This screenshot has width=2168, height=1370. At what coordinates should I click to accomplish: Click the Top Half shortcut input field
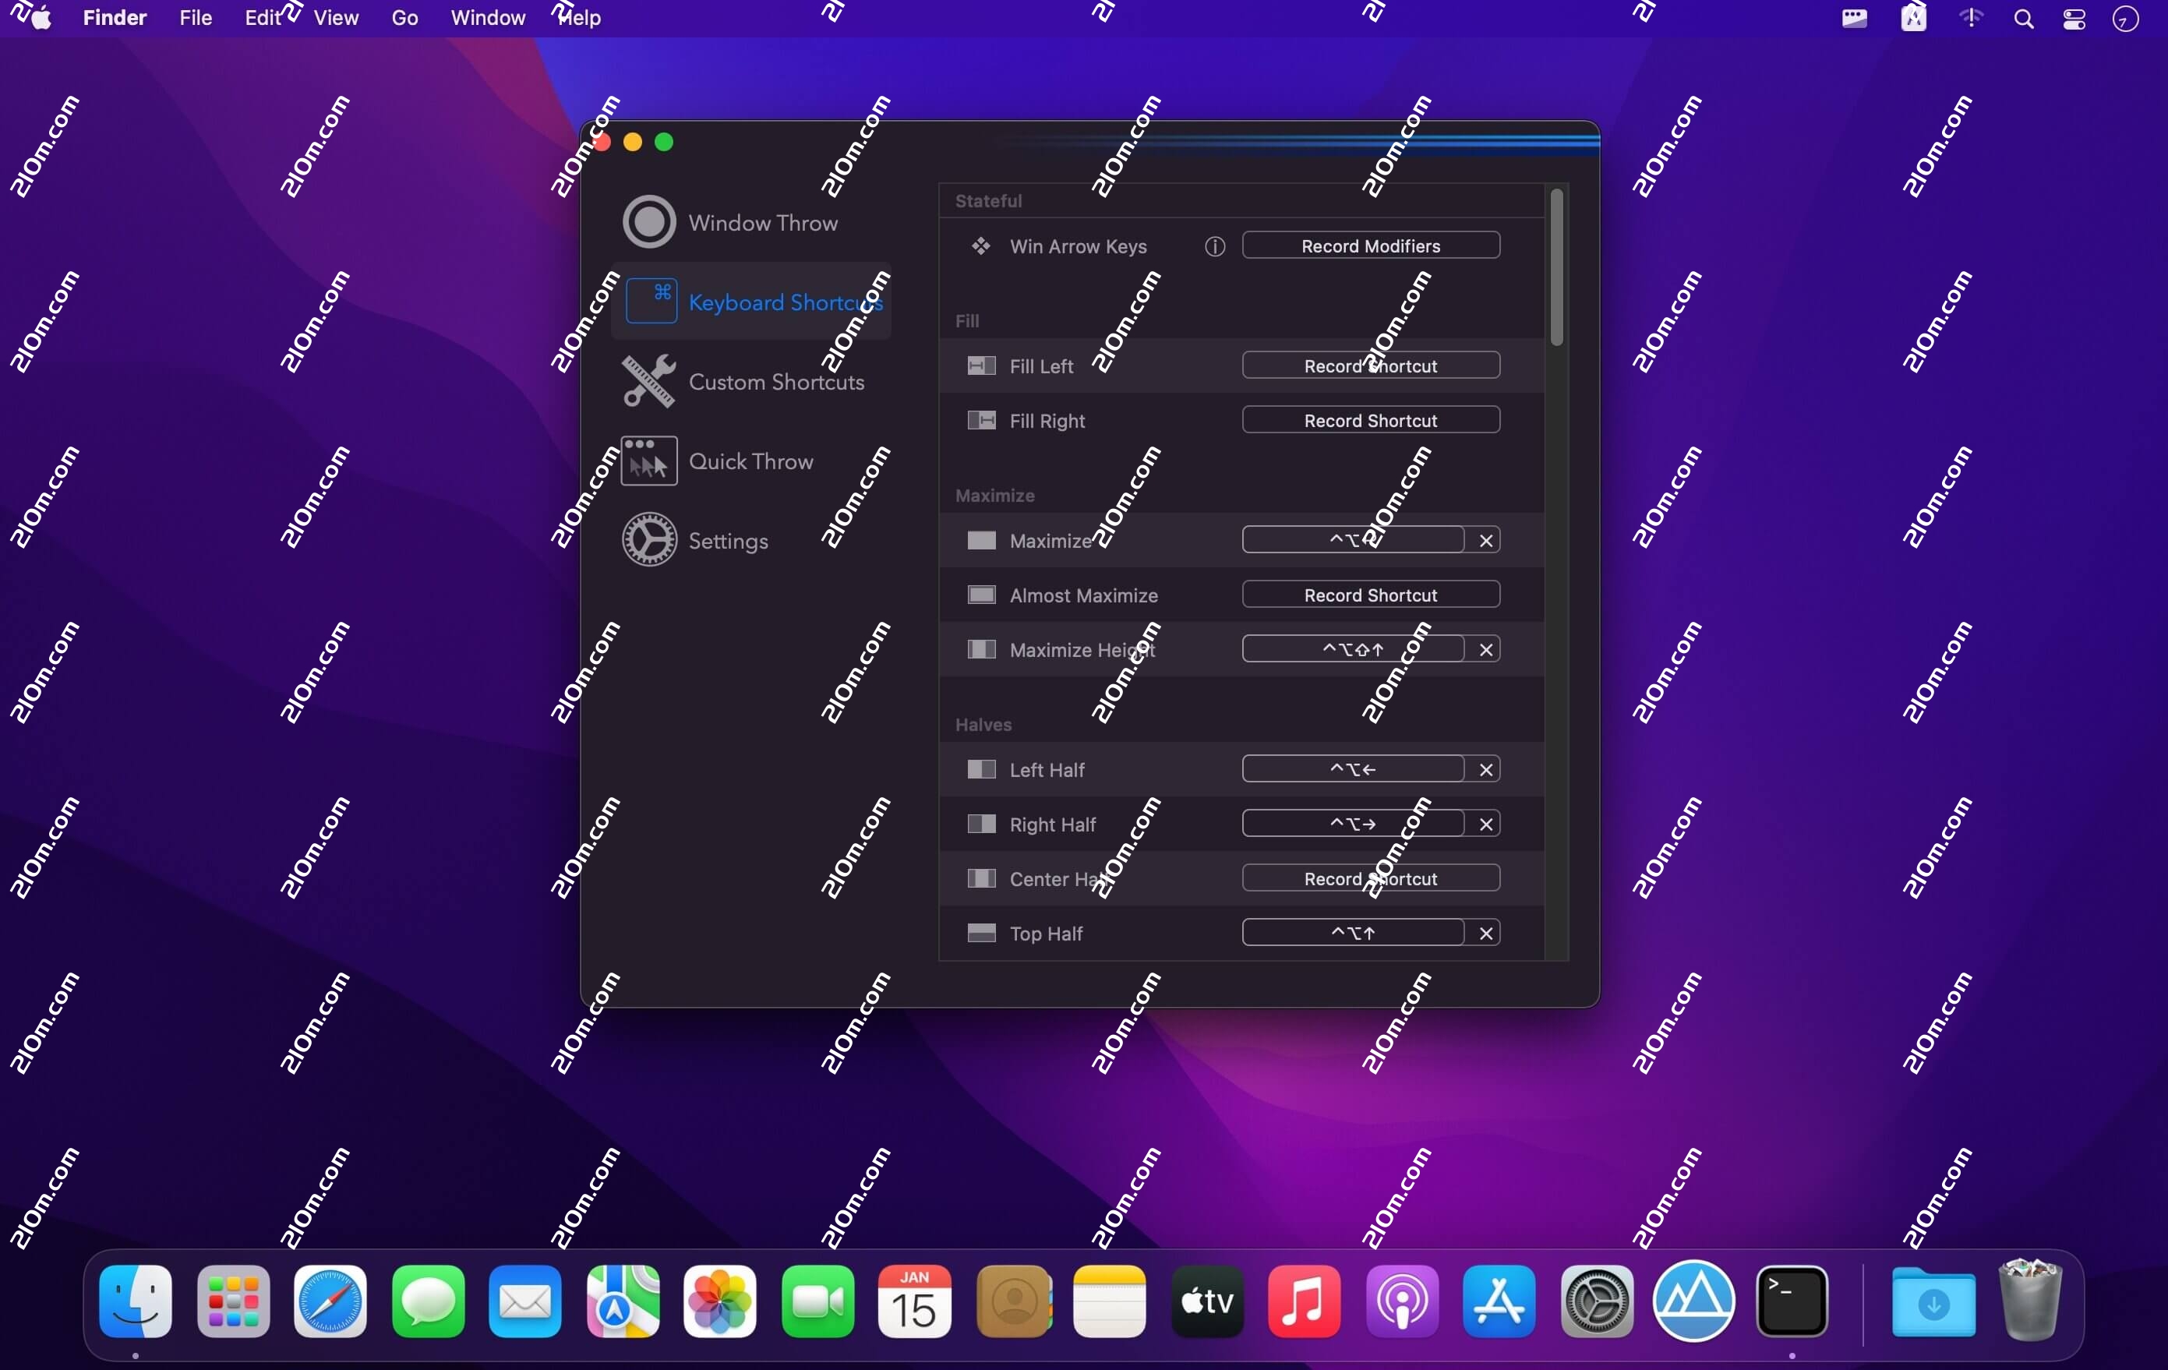1351,933
